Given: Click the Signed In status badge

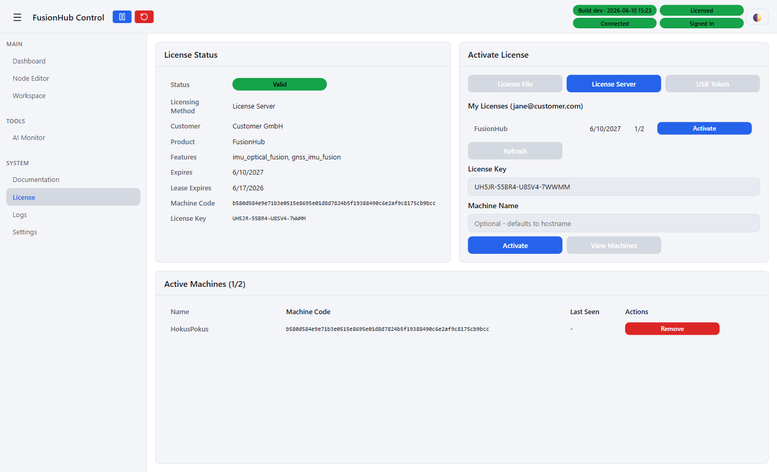Looking at the screenshot, I should point(701,24).
